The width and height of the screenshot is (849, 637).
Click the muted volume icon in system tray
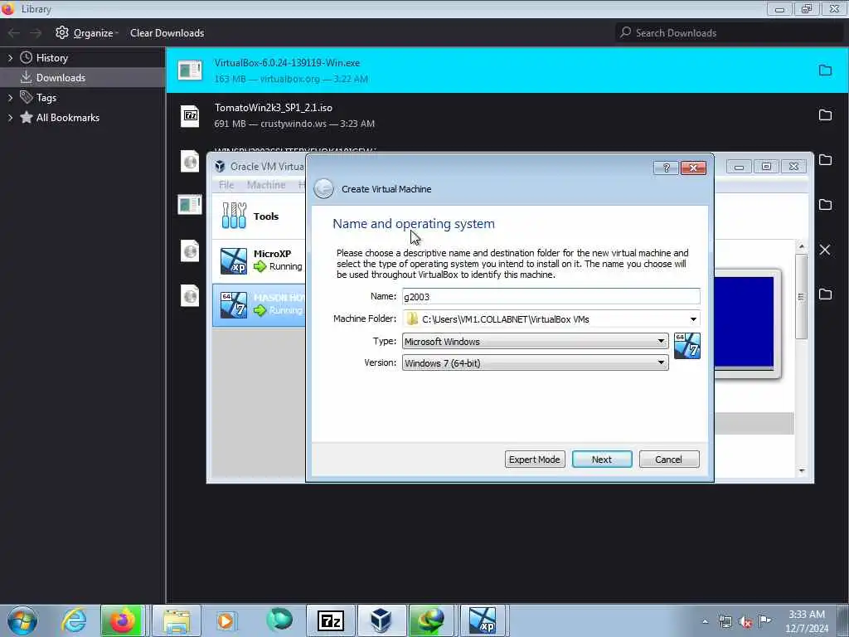click(745, 622)
